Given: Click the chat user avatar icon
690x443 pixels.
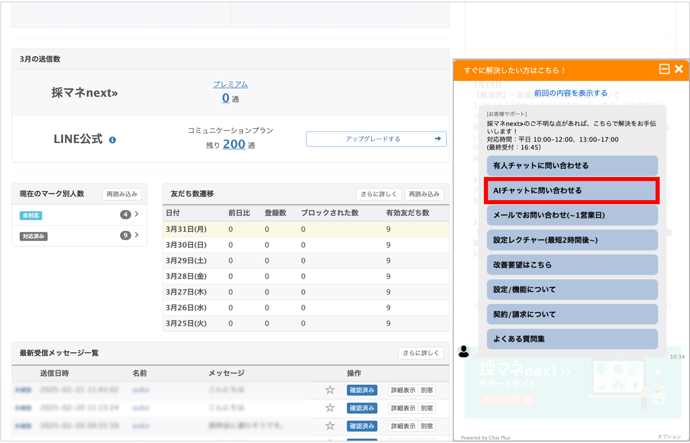Looking at the screenshot, I should click(x=464, y=351).
